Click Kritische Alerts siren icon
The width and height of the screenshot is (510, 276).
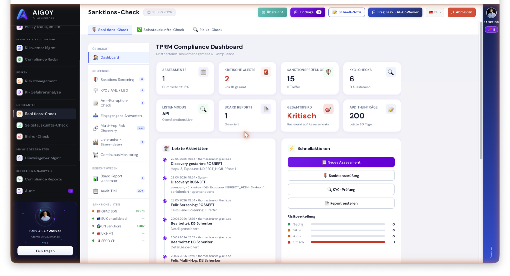(266, 72)
